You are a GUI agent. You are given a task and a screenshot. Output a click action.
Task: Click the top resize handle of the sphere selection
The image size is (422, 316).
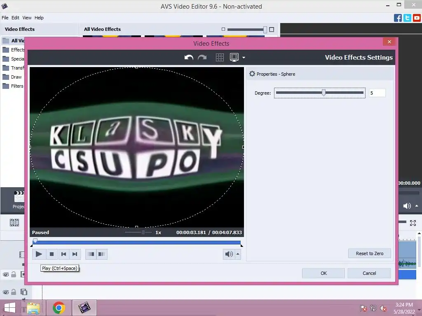[137, 67]
